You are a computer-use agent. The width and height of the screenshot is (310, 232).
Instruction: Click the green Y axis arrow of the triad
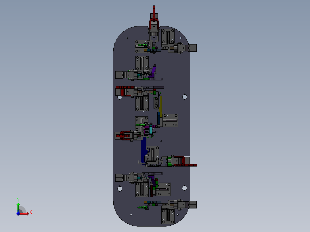point(18,208)
